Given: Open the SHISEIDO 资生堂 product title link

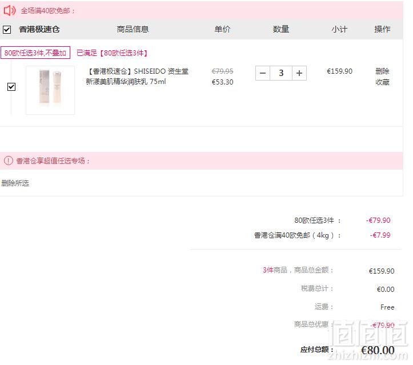Looking at the screenshot, I should [x=137, y=77].
